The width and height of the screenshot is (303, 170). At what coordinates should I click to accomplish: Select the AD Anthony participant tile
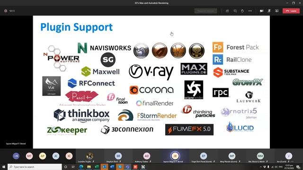pyautogui.click(x=146, y=156)
